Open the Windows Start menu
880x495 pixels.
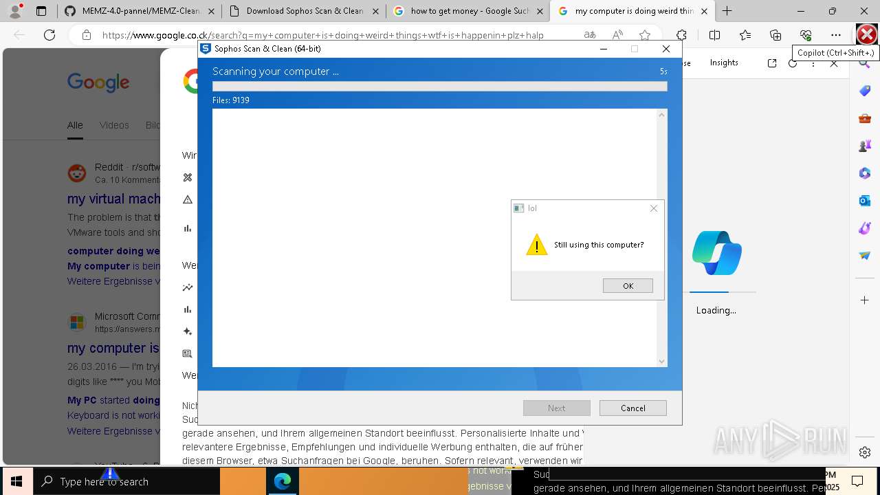tap(16, 481)
